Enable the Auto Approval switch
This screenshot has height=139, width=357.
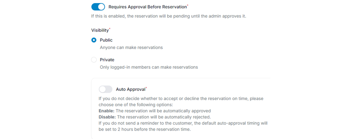click(105, 89)
